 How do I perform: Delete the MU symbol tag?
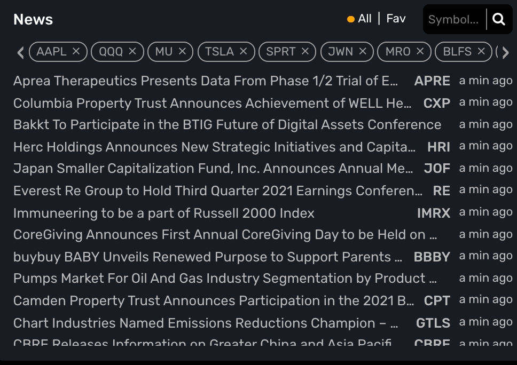[182, 51]
